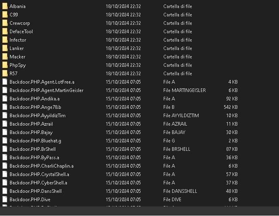
Task: Click the DefaceTool folder icon
Action: (5, 32)
